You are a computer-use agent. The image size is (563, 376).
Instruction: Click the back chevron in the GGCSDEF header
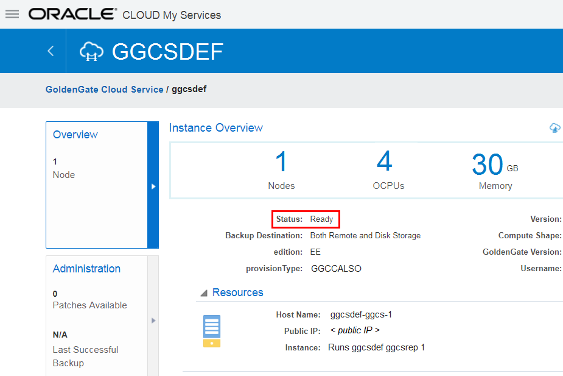[50, 51]
